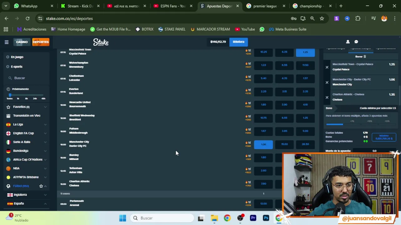
Task: Collapse the Fútbol section chevron
Action: (x=45, y=186)
